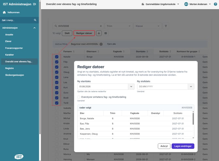Sort by Etternavn column arrows

(98, 51)
